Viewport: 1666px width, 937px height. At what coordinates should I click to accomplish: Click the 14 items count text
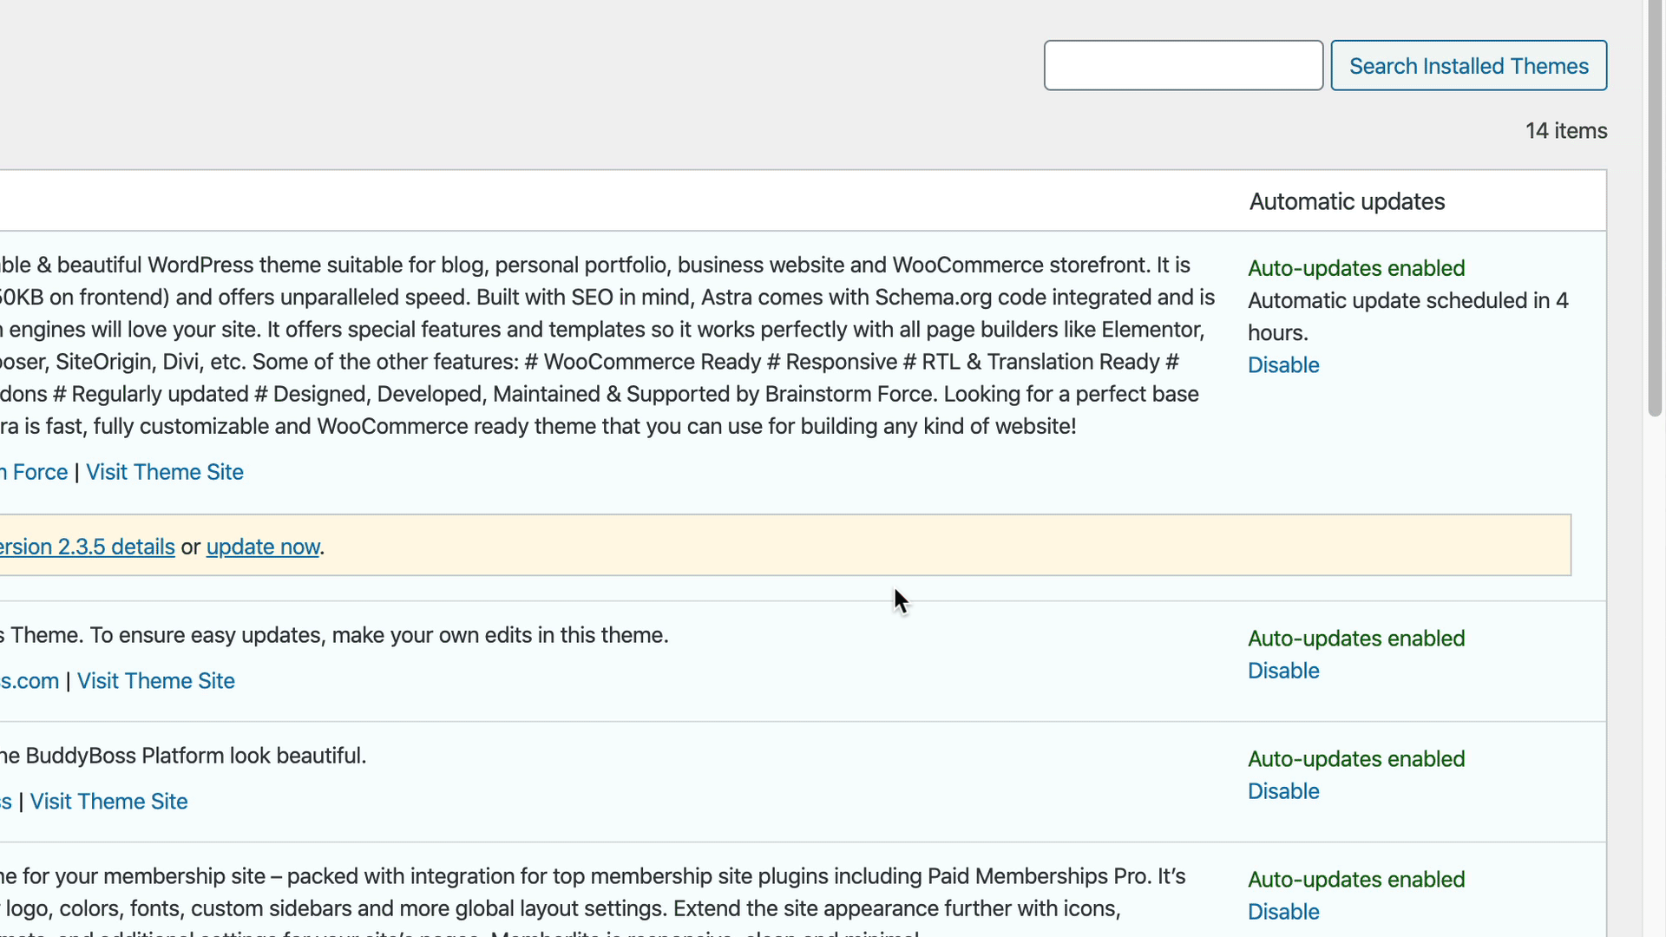(x=1566, y=131)
